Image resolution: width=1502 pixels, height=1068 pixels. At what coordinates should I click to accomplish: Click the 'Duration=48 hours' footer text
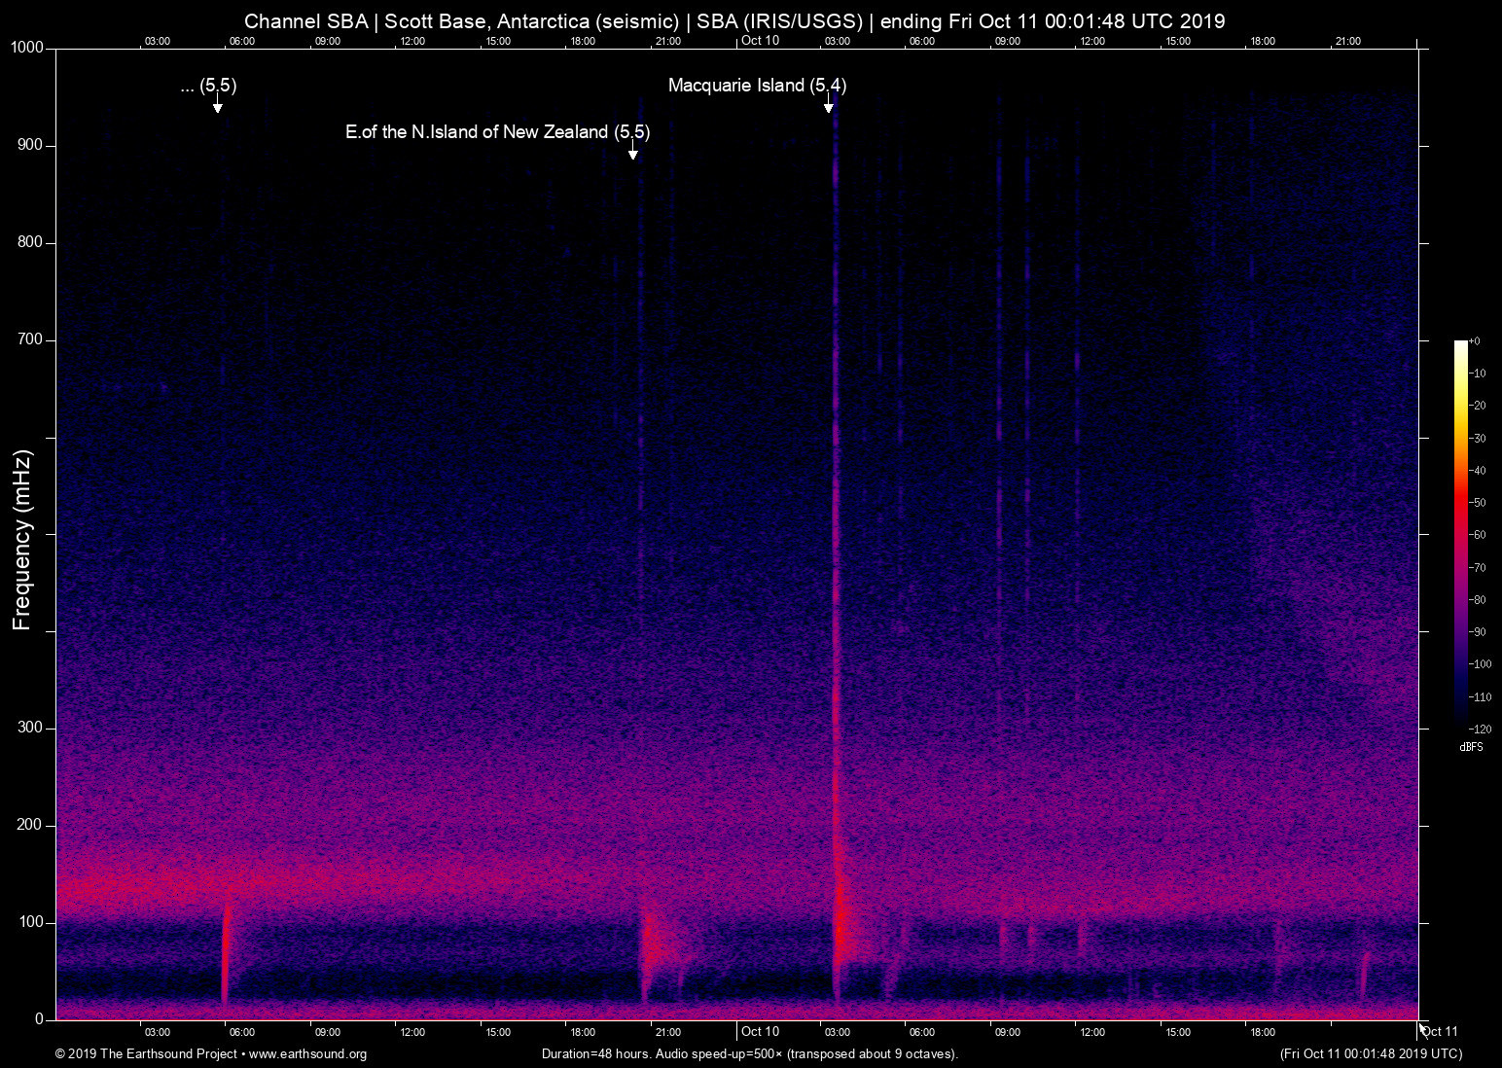(599, 1054)
